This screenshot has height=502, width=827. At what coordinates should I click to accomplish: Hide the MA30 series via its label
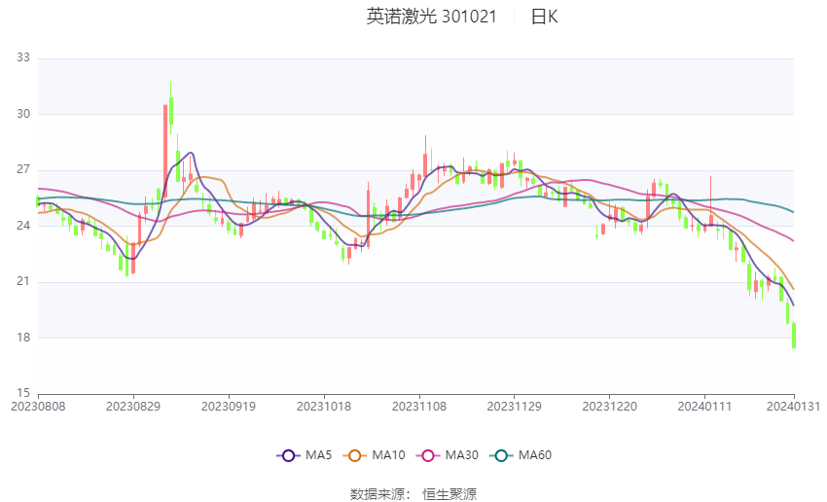461,455
